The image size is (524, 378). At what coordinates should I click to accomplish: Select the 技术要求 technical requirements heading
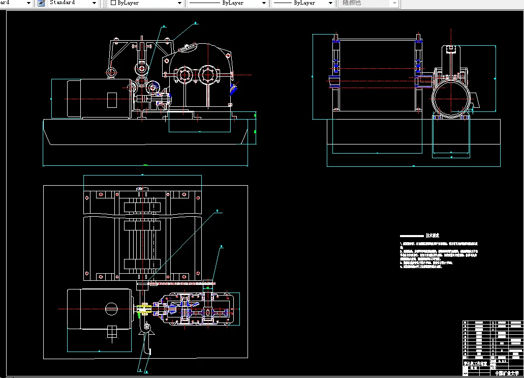coord(432,236)
